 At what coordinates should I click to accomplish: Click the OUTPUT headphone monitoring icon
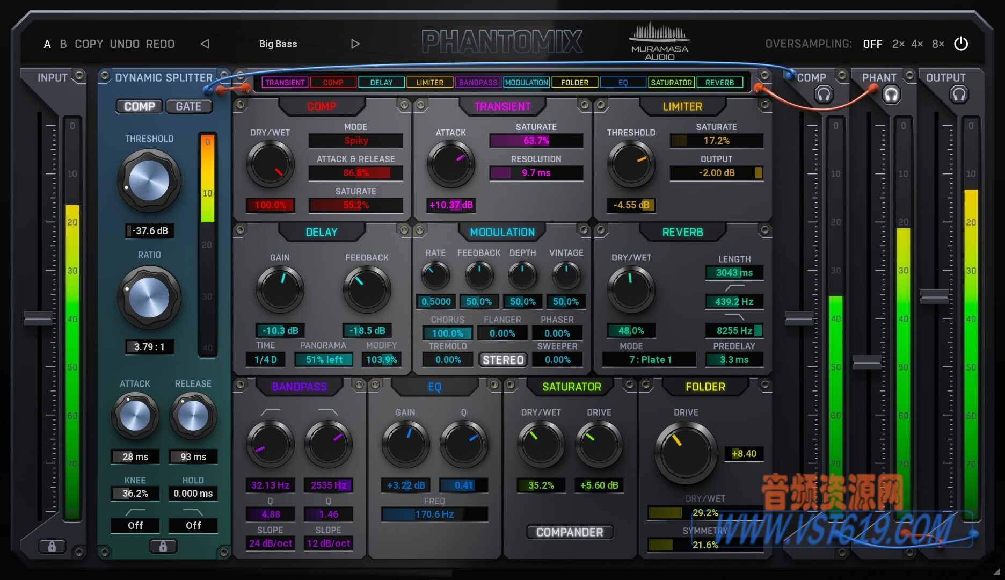(x=960, y=94)
